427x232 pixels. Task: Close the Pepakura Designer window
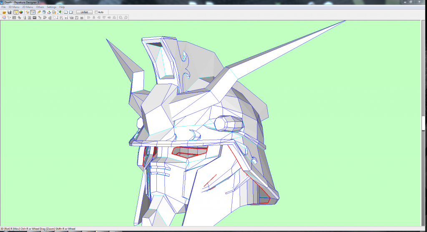coord(419,2)
